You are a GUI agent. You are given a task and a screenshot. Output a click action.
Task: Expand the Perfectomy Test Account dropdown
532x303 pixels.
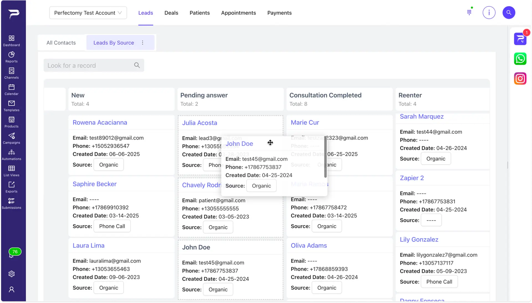88,13
